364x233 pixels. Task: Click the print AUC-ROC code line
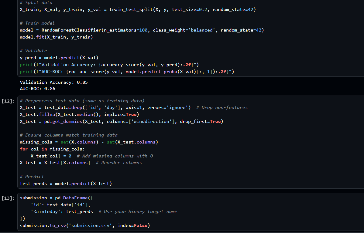pos(127,72)
